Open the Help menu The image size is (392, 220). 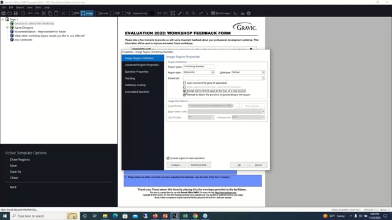[47, 7]
